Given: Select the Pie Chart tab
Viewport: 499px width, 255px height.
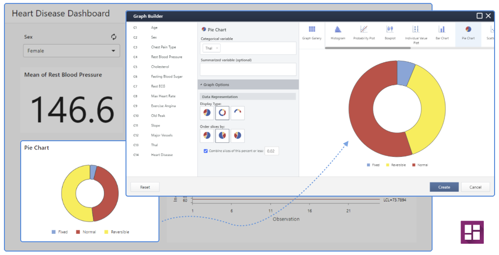Looking at the screenshot, I should pyautogui.click(x=468, y=32).
